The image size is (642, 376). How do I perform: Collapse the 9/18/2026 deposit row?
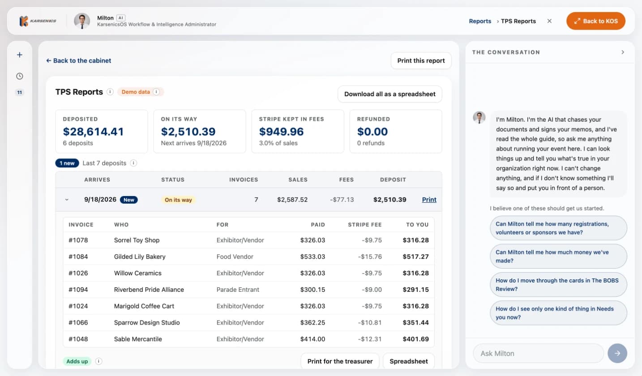coord(67,200)
